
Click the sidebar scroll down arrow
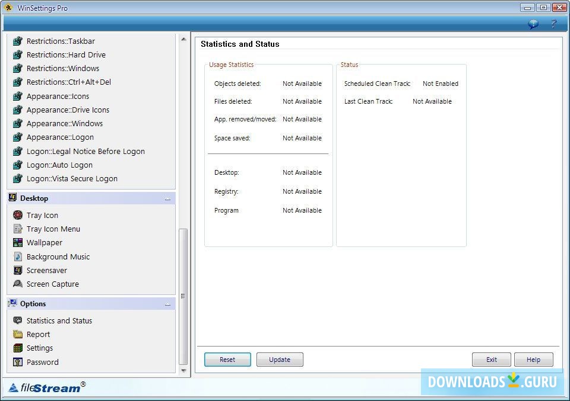tap(183, 371)
